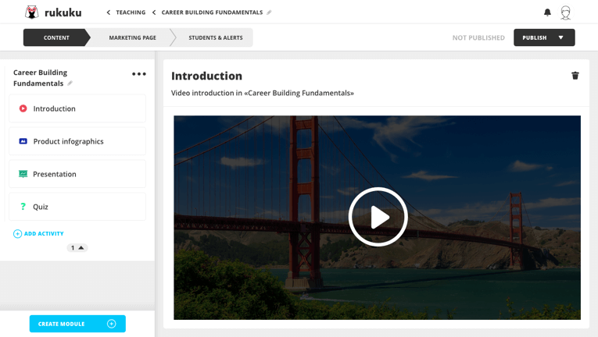Click the plus icon on Create Module
598x337 pixels.
click(111, 324)
